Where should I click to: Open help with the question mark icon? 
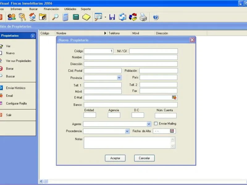[x=156, y=17]
